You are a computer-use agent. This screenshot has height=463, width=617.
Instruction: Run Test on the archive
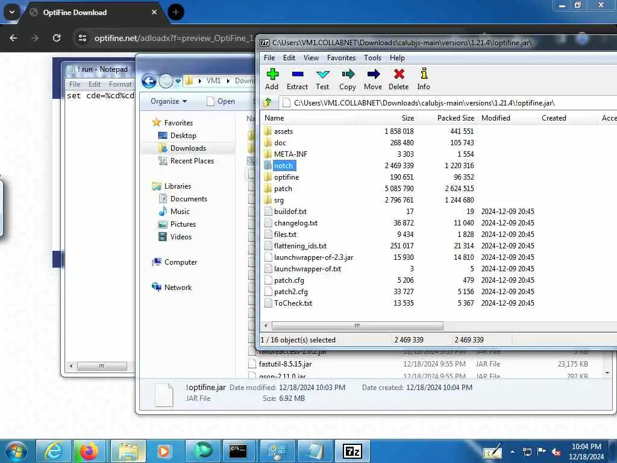click(x=322, y=79)
